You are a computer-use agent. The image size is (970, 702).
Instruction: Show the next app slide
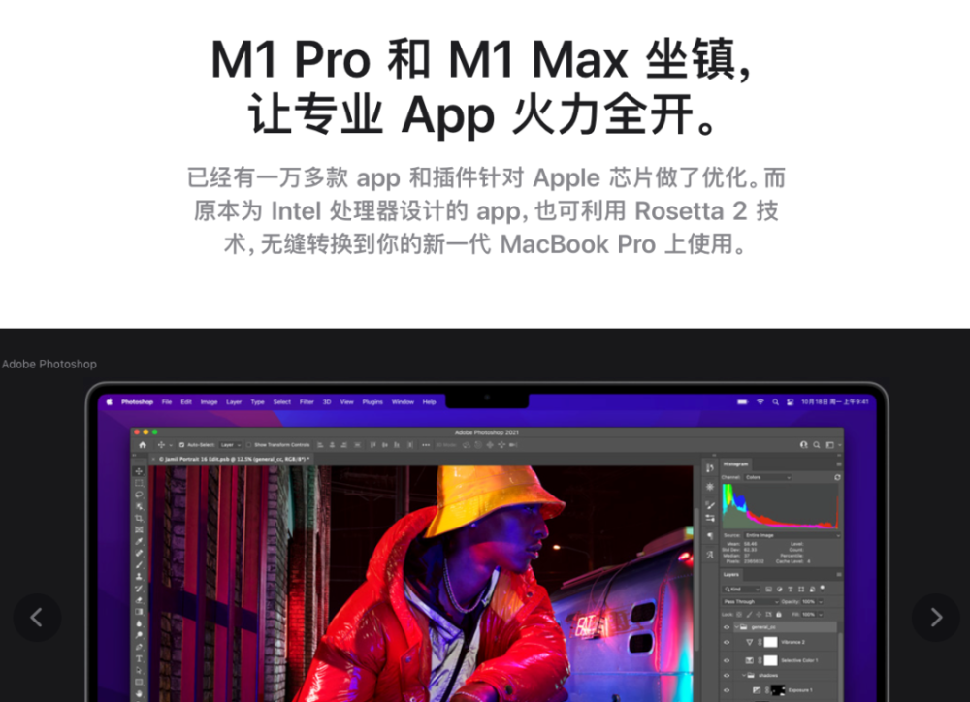click(x=936, y=618)
